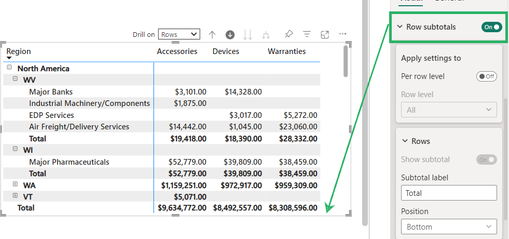Open Focus mode for the matrix

(x=325, y=34)
